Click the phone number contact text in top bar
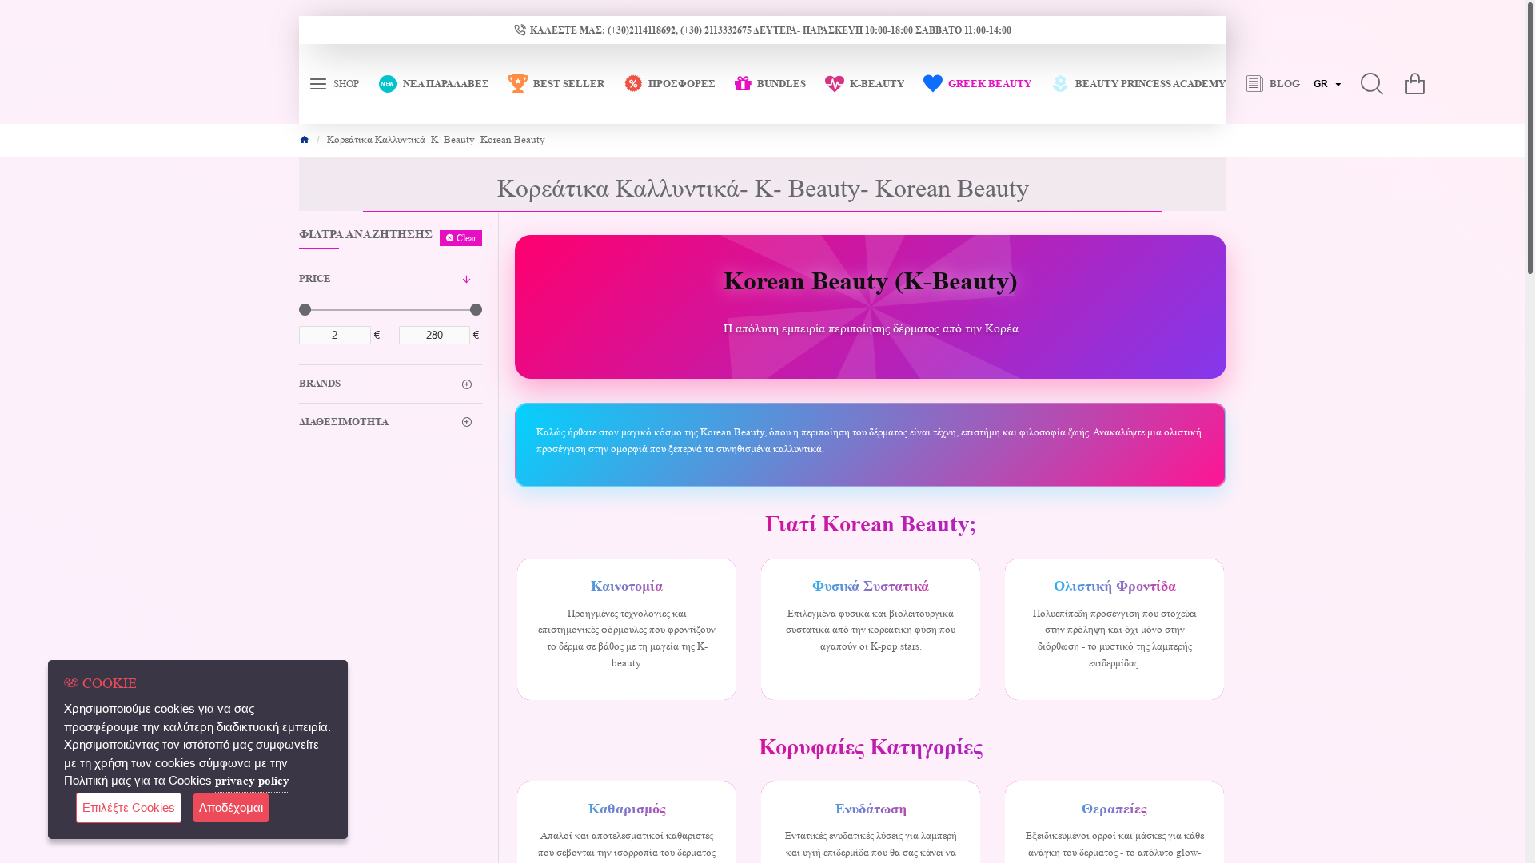Image resolution: width=1535 pixels, height=863 pixels. tap(770, 30)
